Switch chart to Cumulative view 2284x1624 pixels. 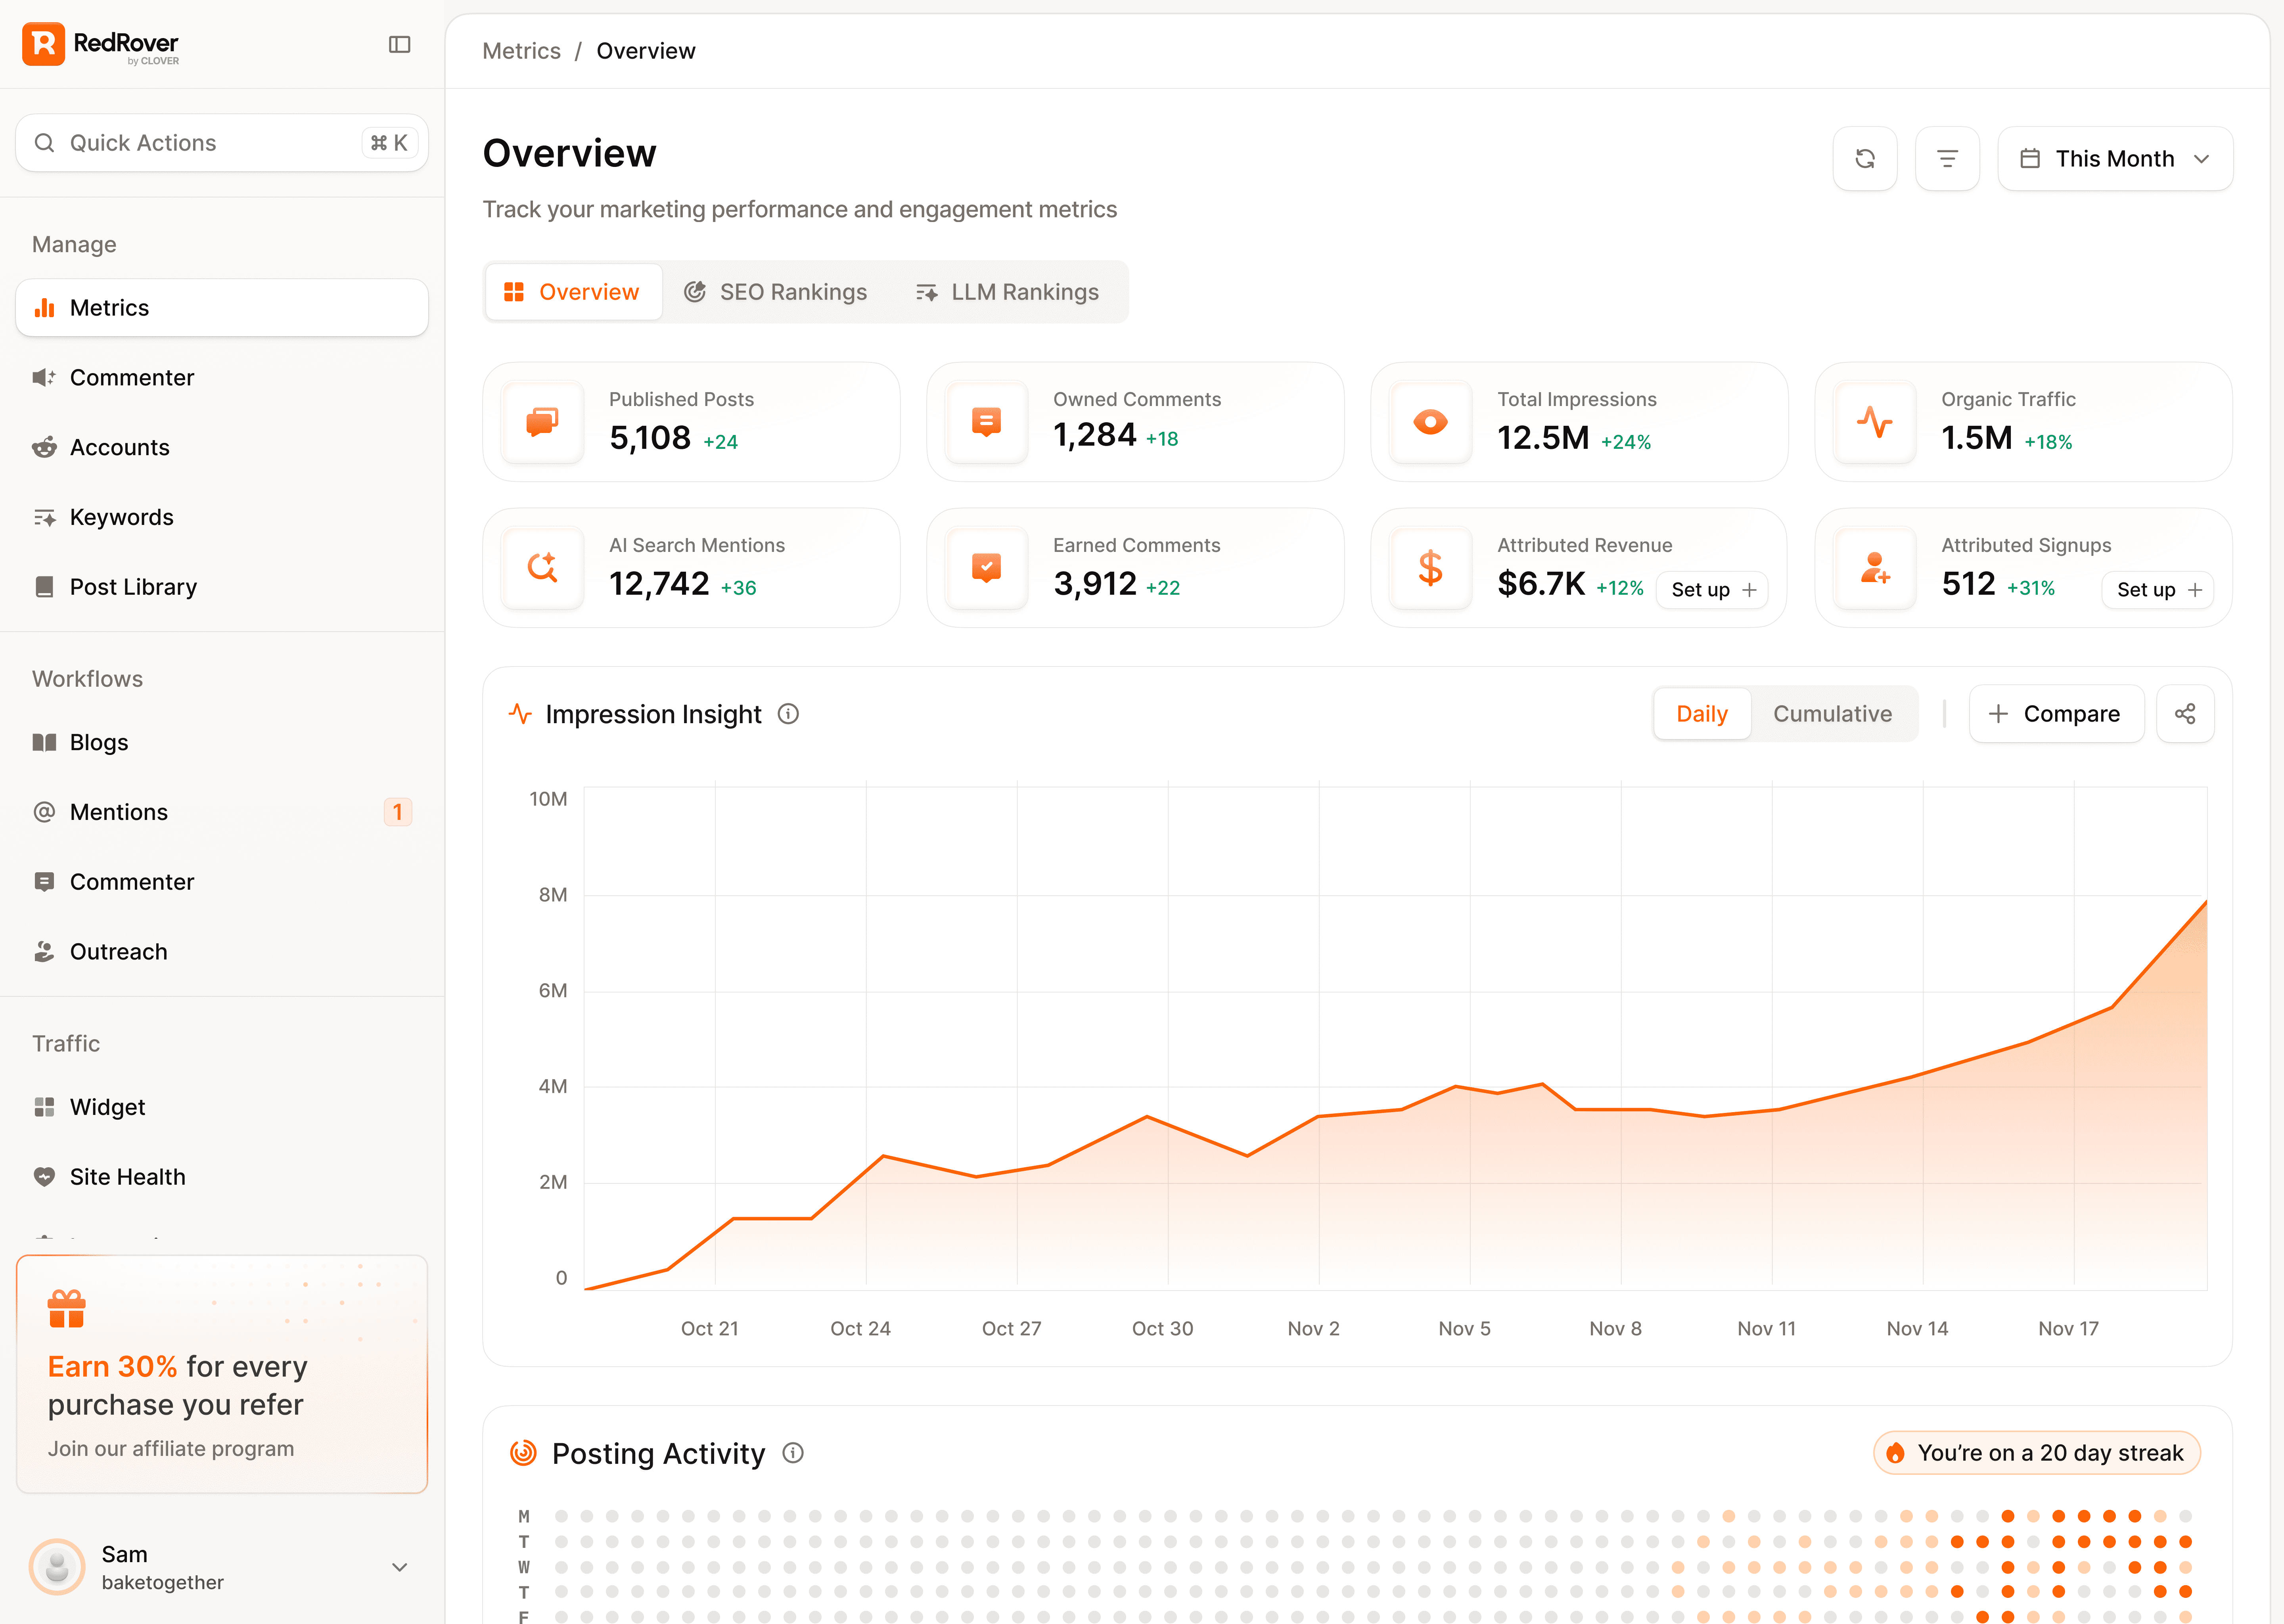coord(1832,714)
